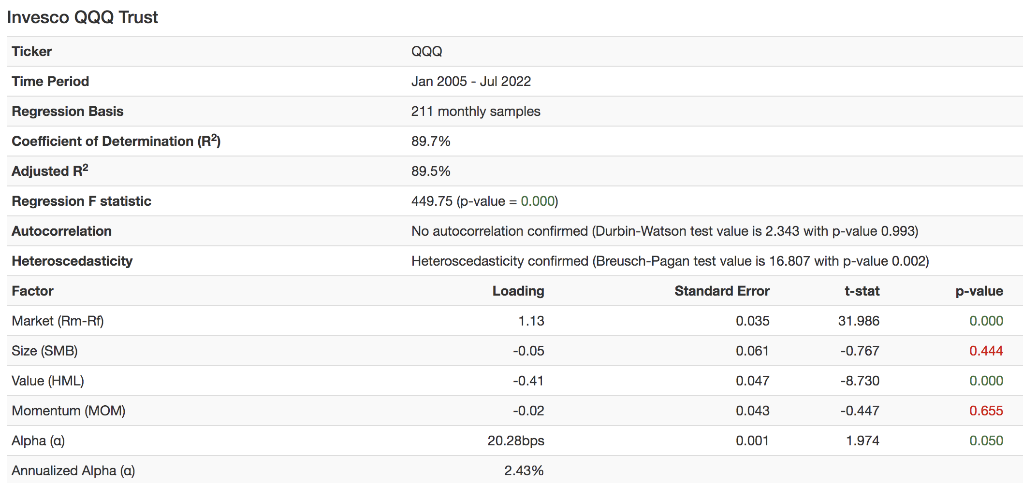The width and height of the screenshot is (1023, 483).
Task: Click the Value (HML) loading of -0.41
Action: [528, 381]
